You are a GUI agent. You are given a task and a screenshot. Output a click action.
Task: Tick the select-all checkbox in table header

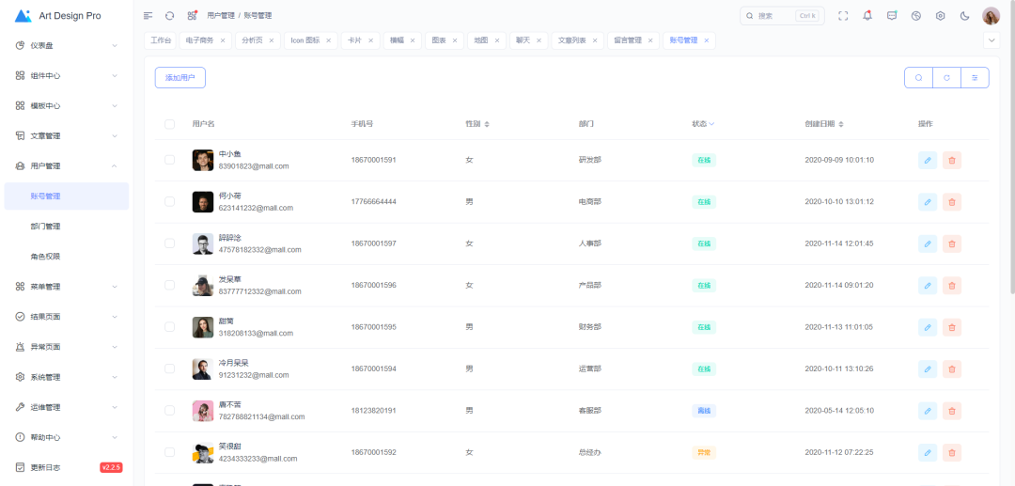(x=169, y=124)
